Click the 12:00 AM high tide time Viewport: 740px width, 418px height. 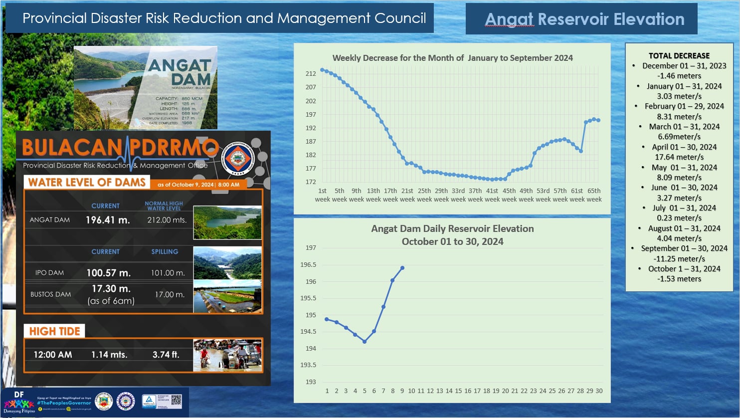[53, 355]
